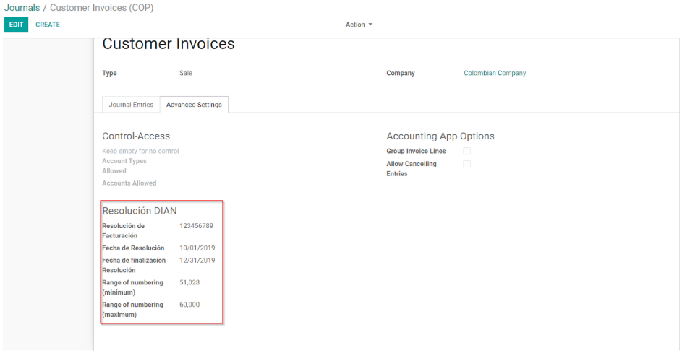This screenshot has height=353, width=682.
Task: Click the CREATE button
Action: (48, 25)
